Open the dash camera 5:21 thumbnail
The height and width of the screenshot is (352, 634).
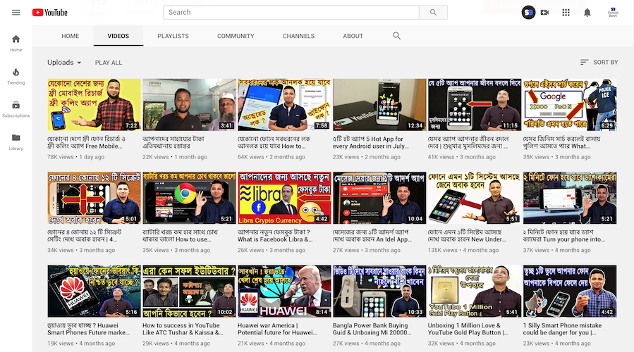click(570, 198)
